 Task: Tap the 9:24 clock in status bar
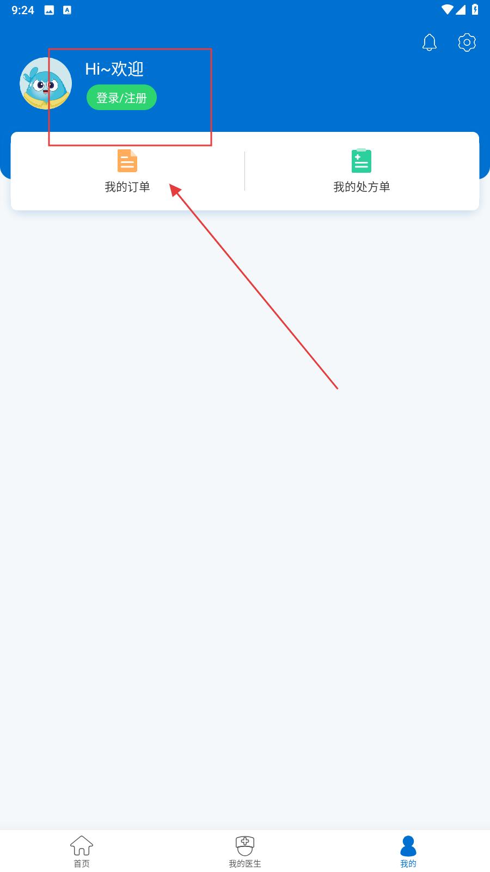[23, 10]
